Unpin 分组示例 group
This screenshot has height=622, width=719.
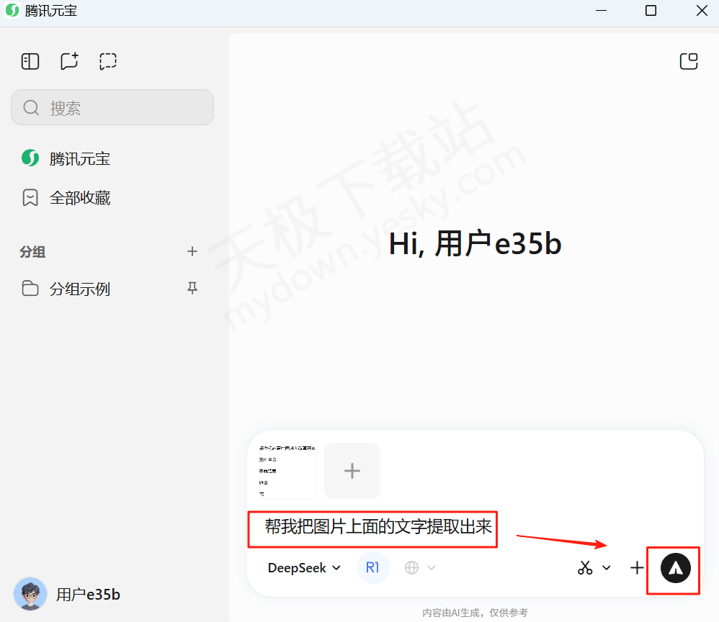coord(192,288)
